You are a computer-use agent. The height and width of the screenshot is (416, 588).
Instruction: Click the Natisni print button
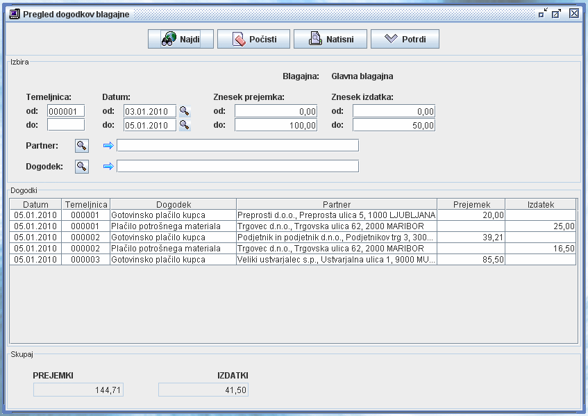330,40
